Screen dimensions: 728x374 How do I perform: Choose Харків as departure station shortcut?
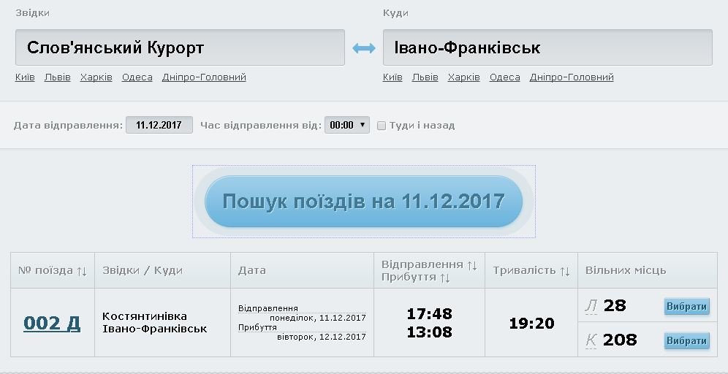pos(96,77)
